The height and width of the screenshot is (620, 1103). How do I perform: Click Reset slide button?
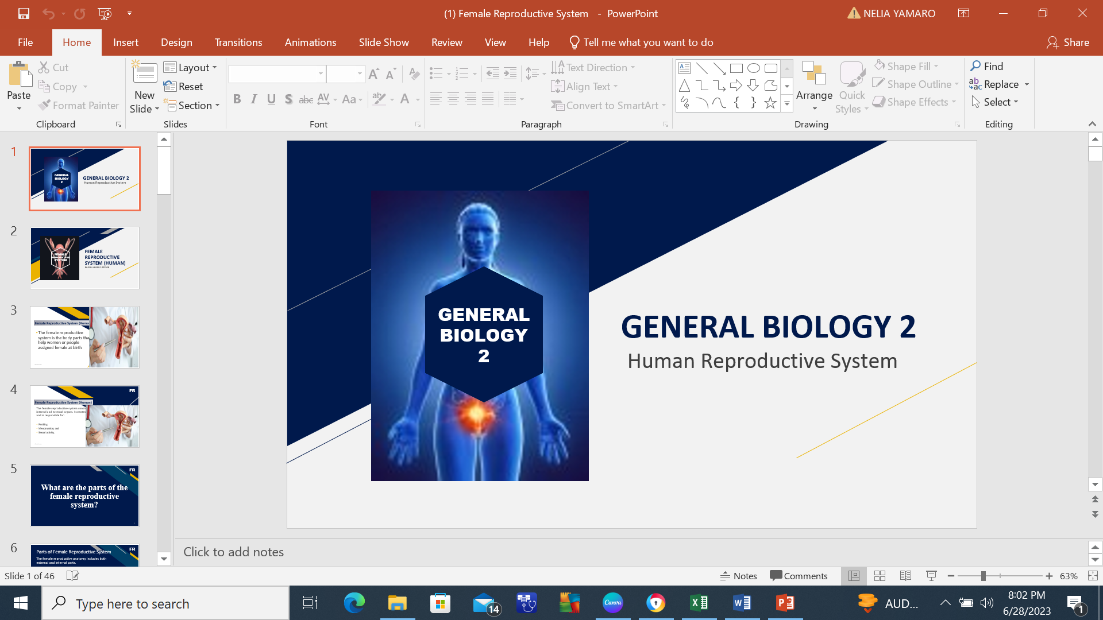point(183,87)
